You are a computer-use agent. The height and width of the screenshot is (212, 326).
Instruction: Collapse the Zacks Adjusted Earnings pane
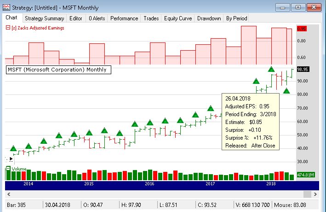click(x=8, y=28)
